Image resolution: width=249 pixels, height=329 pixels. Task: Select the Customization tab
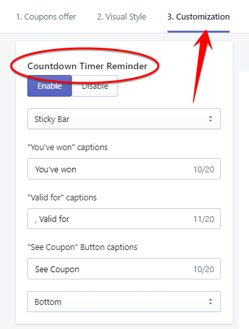(x=198, y=17)
